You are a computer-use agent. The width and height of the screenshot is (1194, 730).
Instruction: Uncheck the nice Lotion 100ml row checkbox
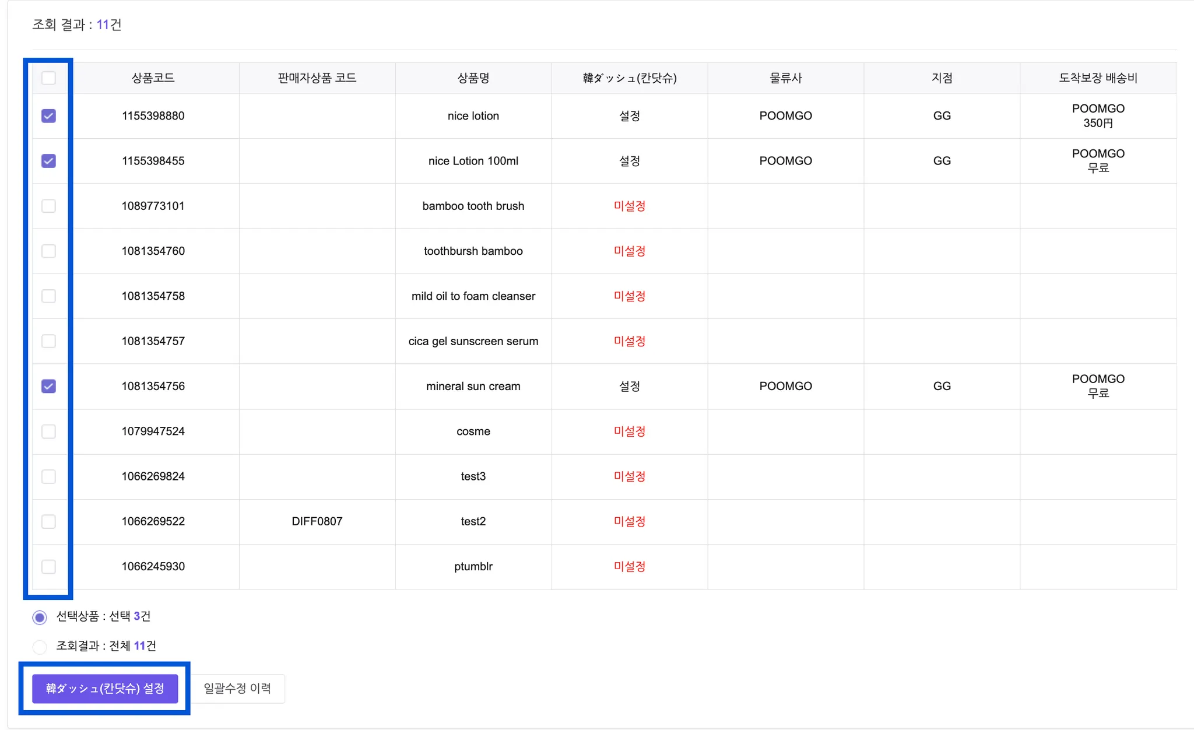pyautogui.click(x=49, y=161)
